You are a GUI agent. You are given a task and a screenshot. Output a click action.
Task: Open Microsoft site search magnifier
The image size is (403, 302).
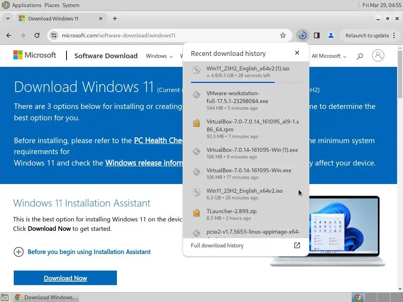[360, 56]
